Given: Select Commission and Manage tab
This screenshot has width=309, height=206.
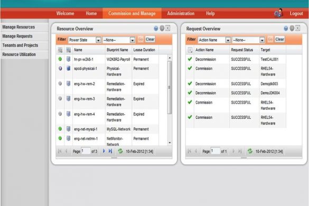Looking at the screenshot, I should (132, 13).
